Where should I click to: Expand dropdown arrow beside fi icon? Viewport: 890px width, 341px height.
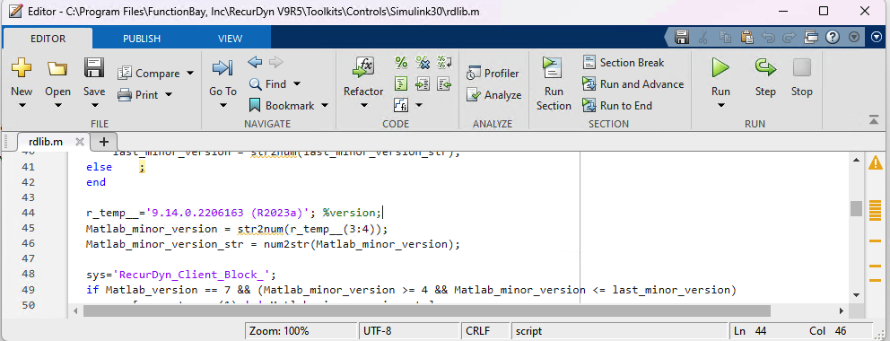(x=419, y=105)
